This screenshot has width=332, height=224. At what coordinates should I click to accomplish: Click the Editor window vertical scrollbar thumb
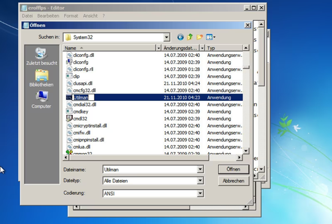261,56
